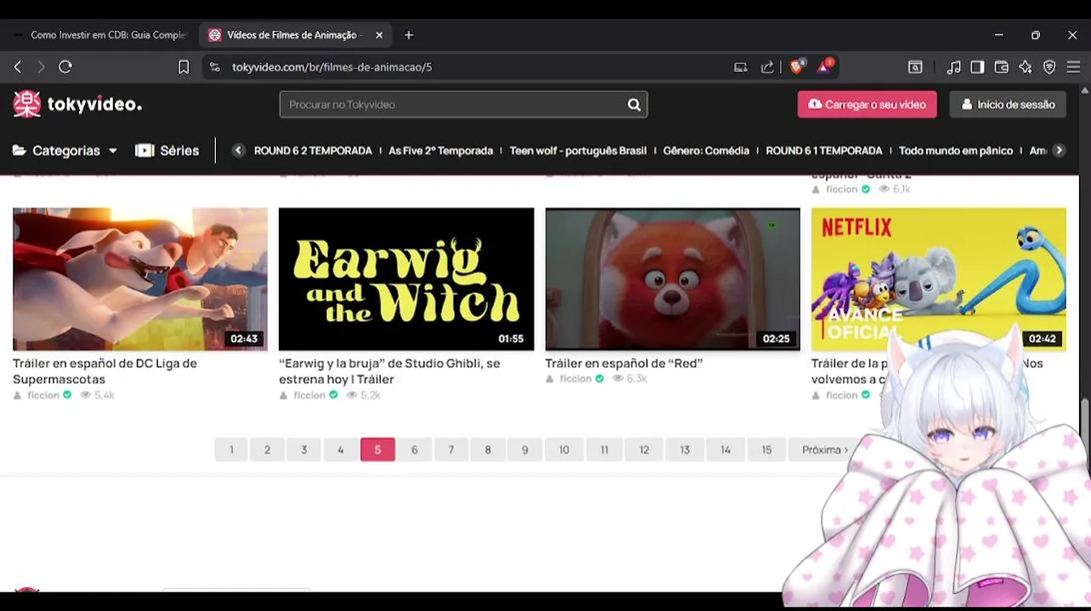Open the browser hamburger menu
The width and height of the screenshot is (1091, 611).
click(1073, 67)
